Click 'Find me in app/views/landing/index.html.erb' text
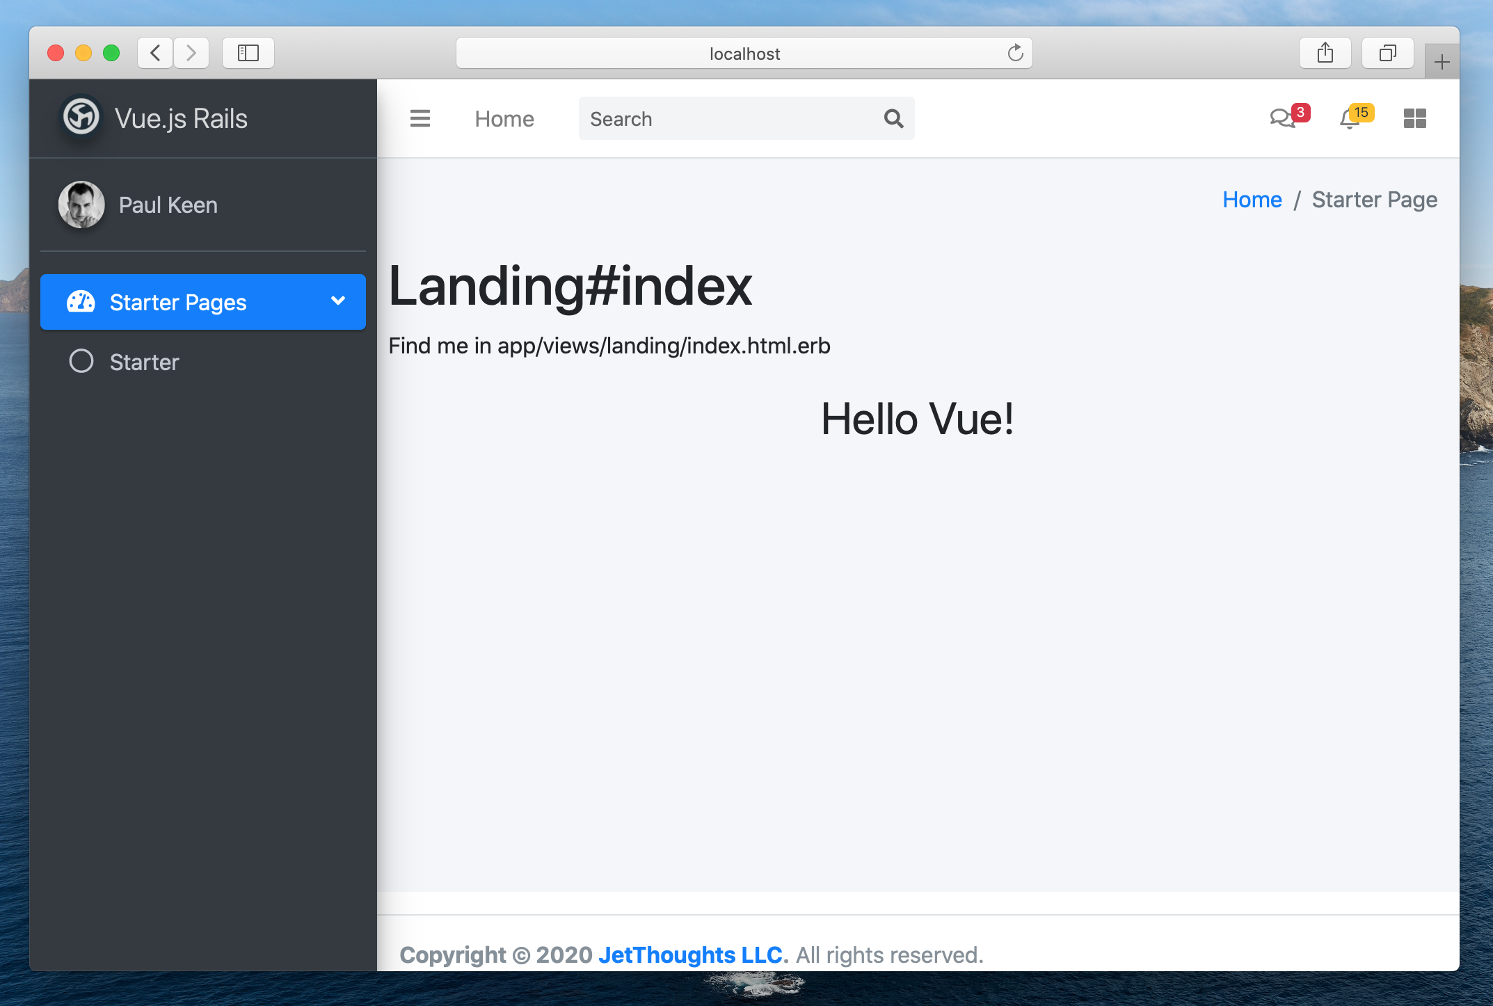 [x=609, y=346]
